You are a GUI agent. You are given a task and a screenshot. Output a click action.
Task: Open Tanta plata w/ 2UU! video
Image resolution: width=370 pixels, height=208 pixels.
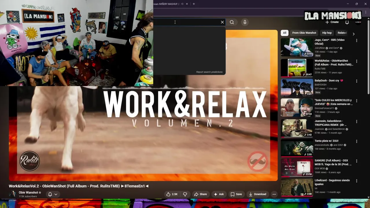coord(326,141)
